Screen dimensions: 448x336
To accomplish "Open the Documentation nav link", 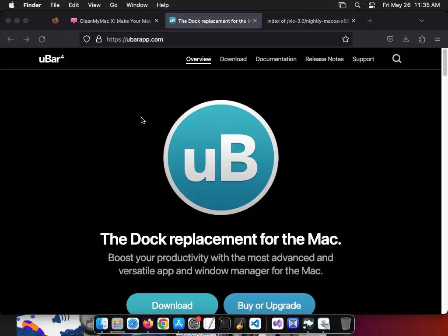I will [276, 59].
